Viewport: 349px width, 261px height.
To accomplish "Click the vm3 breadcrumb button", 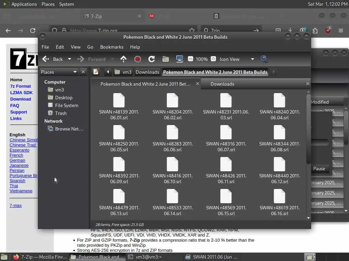I will pyautogui.click(x=123, y=72).
